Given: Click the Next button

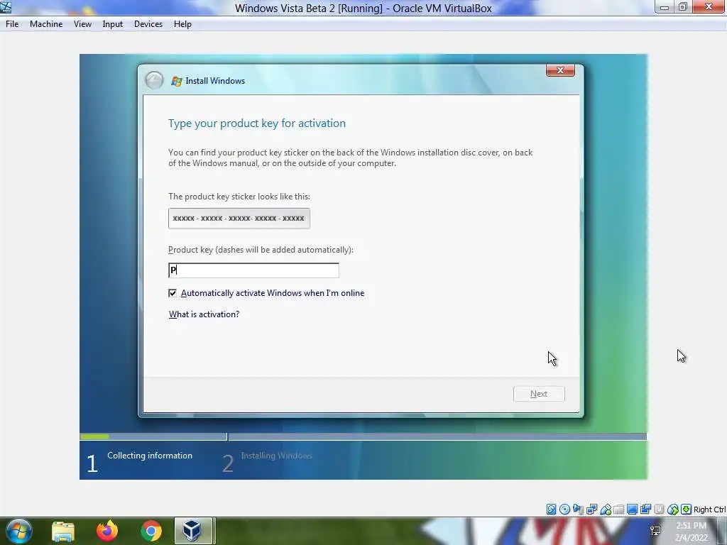Looking at the screenshot, I should click(x=539, y=394).
